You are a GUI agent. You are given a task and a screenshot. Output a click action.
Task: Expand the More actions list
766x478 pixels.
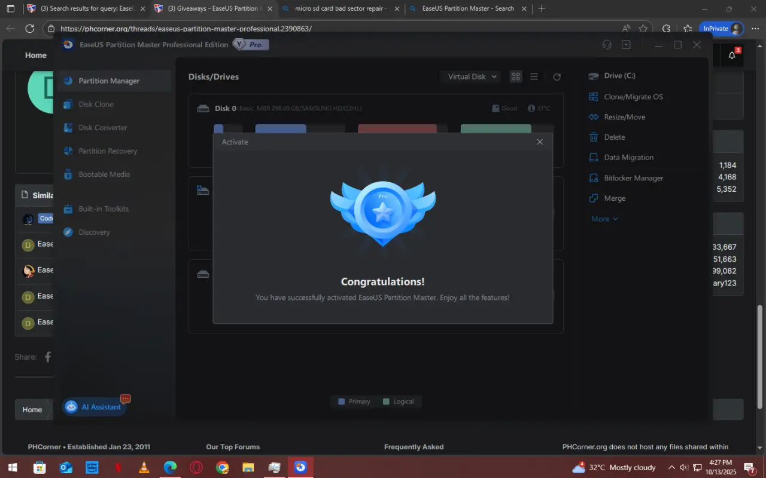(604, 219)
